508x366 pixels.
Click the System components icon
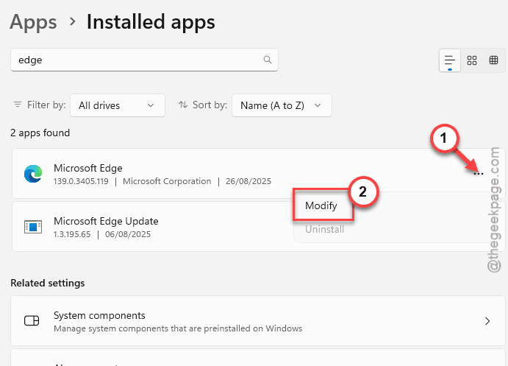click(x=32, y=321)
